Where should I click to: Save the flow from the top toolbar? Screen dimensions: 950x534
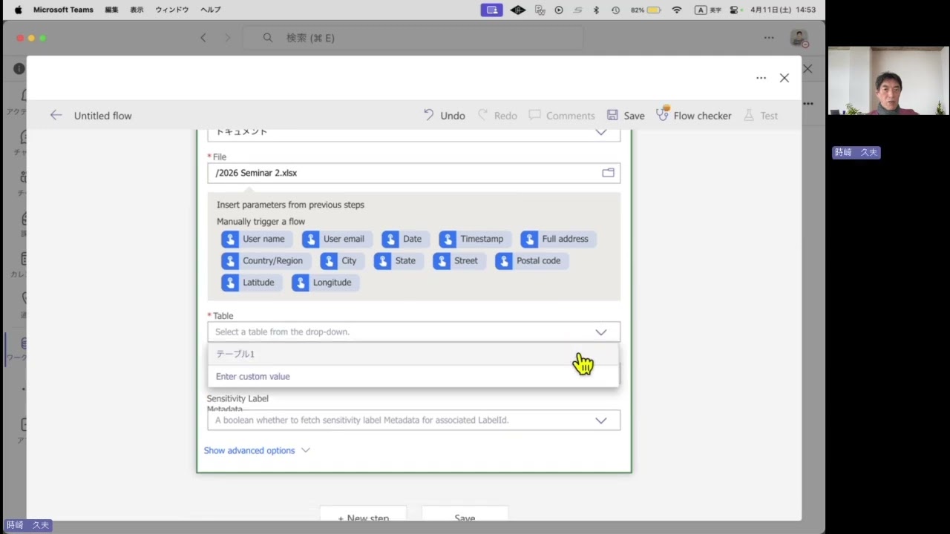tap(626, 116)
